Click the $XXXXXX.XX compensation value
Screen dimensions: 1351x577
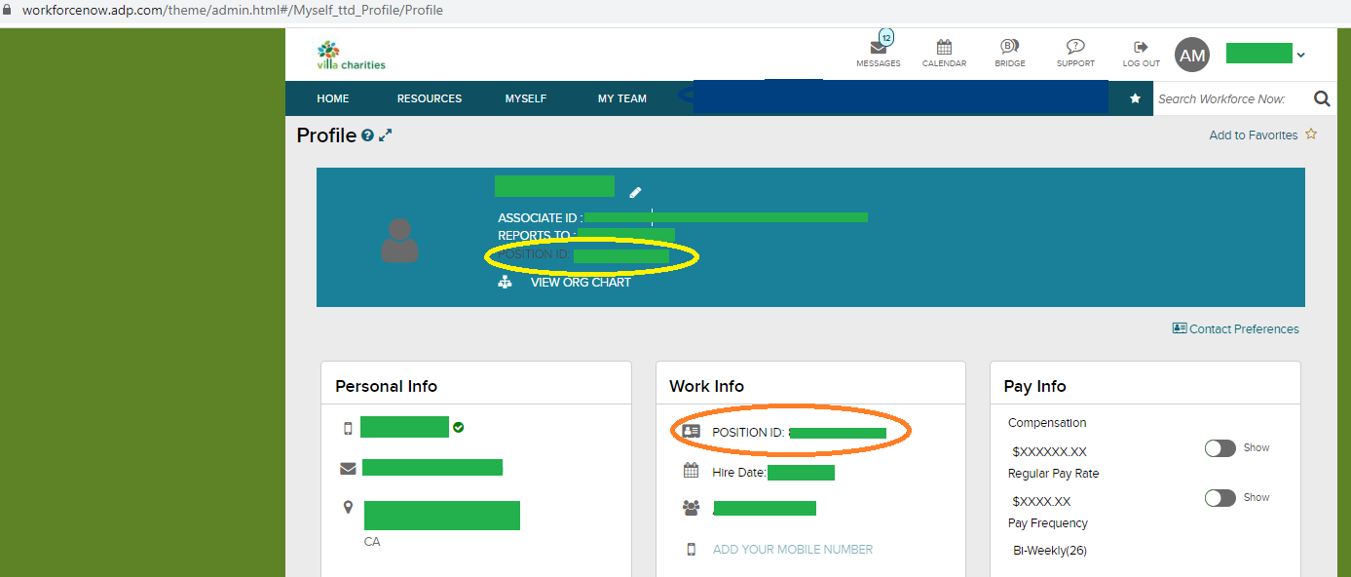pyautogui.click(x=1049, y=452)
